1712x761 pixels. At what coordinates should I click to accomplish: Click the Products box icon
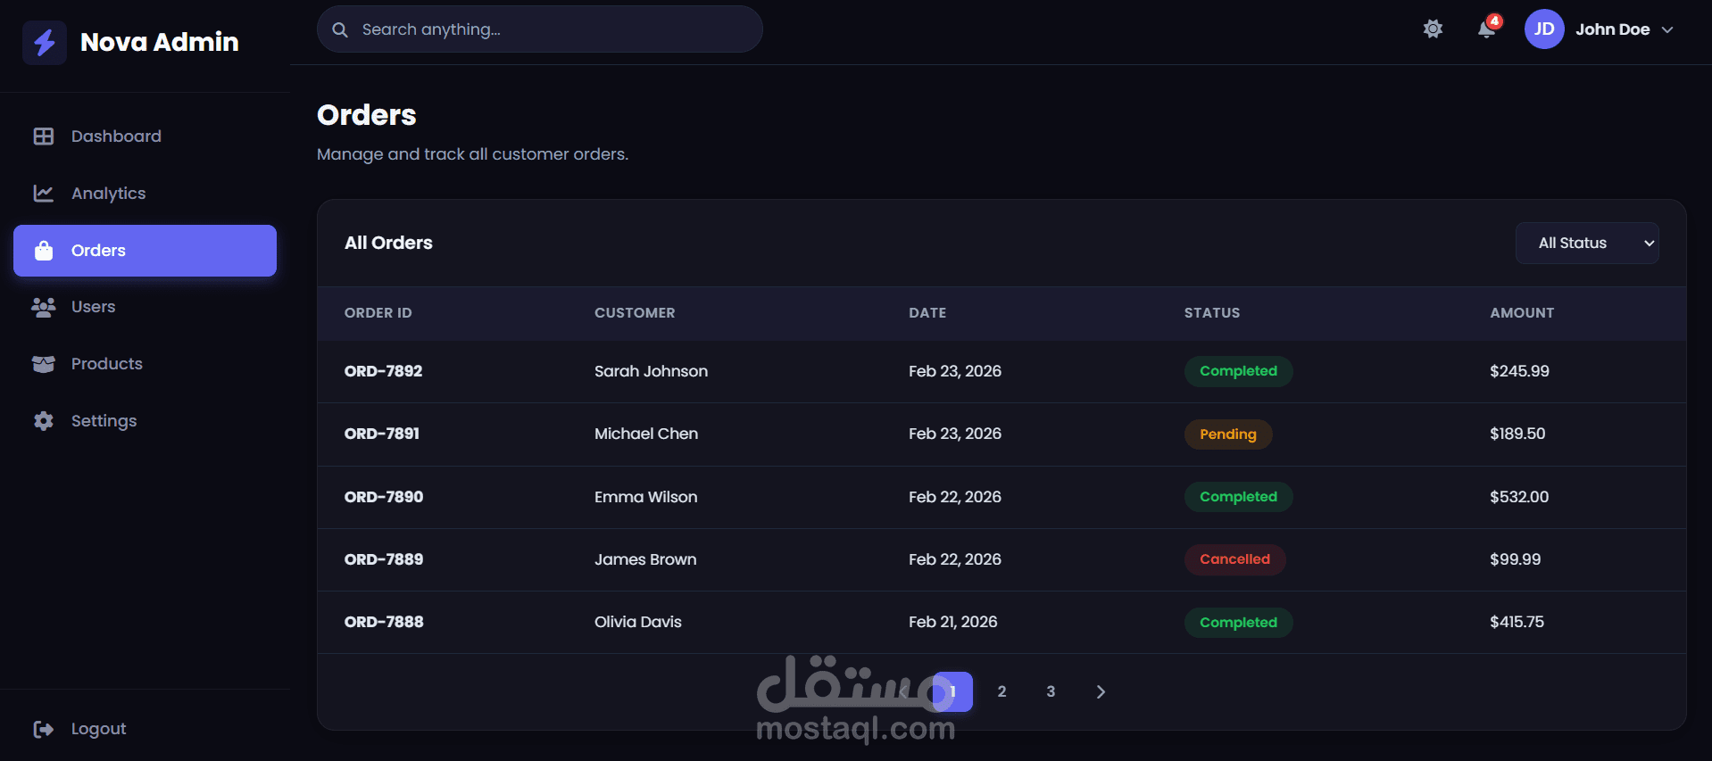(43, 364)
